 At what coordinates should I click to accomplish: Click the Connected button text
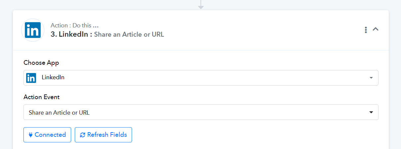click(50, 135)
